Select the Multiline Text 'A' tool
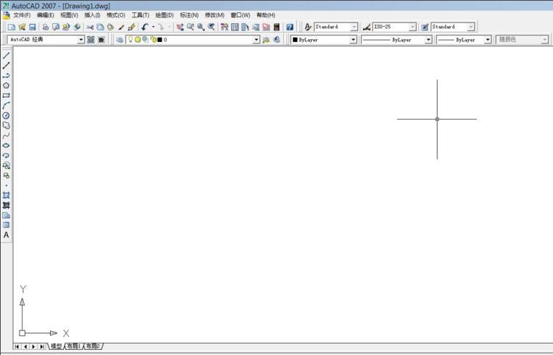Screen dimensions: 553x355 coord(7,235)
